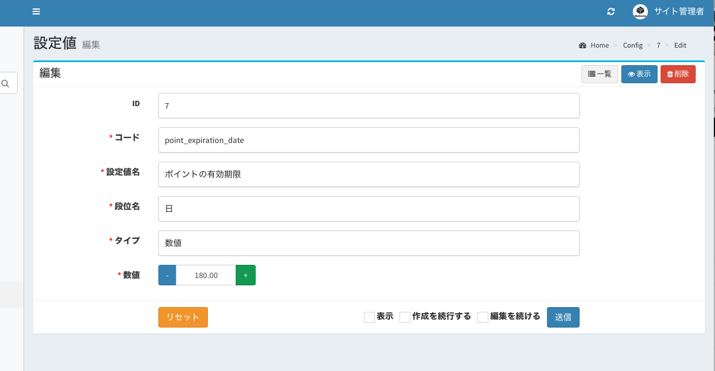The image size is (715, 371).
Task: Toggle the hamburger sidebar menu
Action: click(x=36, y=12)
